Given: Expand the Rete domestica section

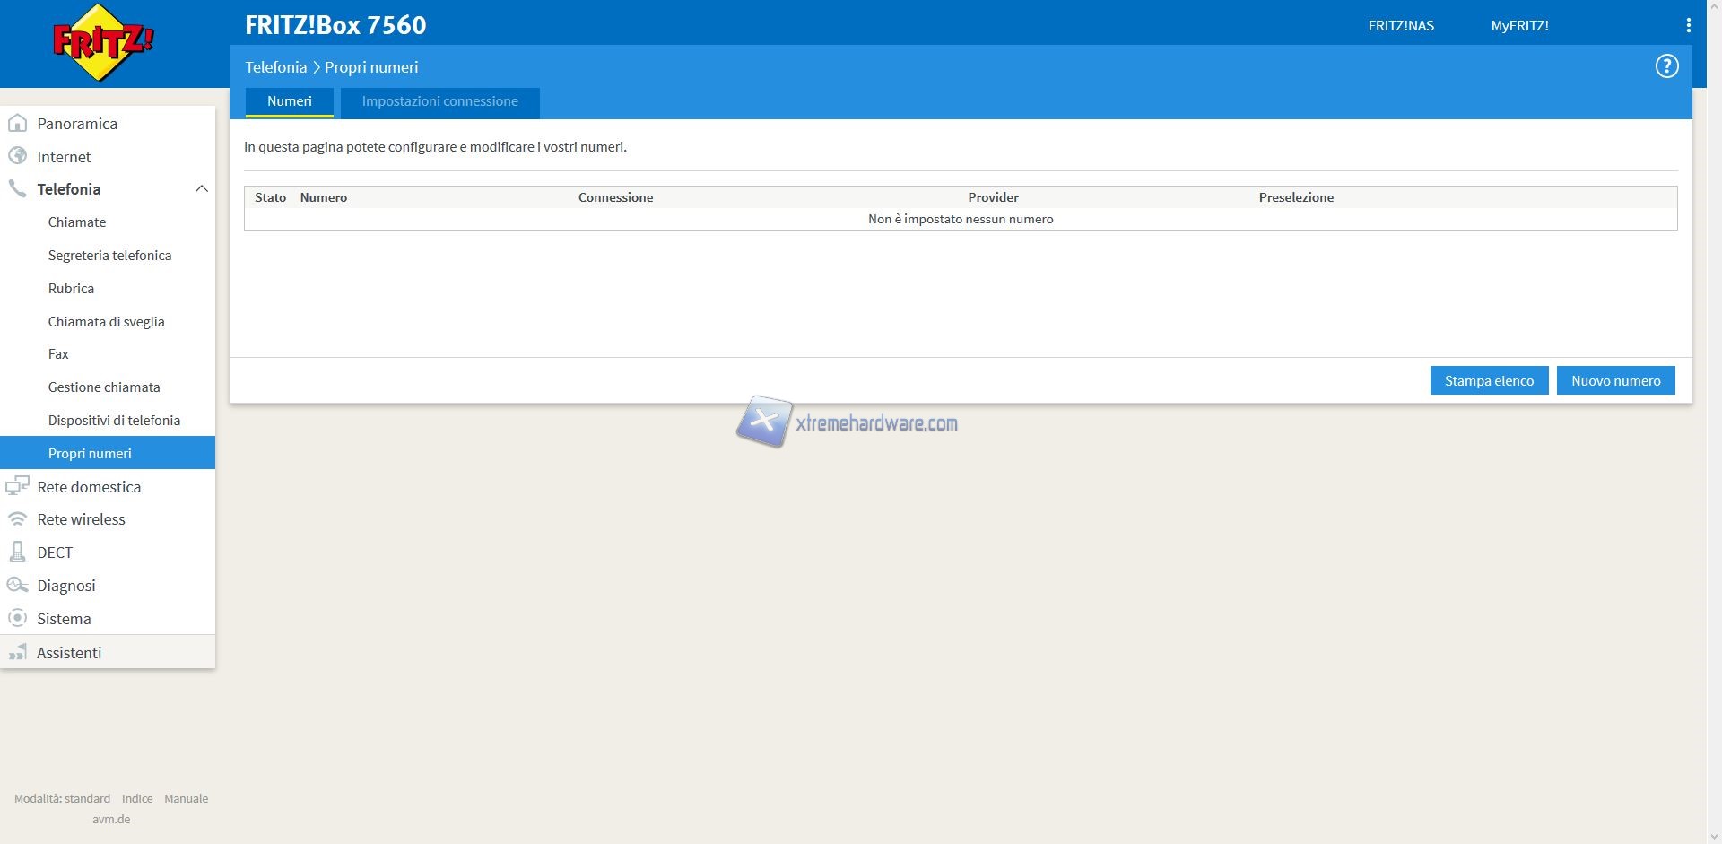Looking at the screenshot, I should 89,487.
